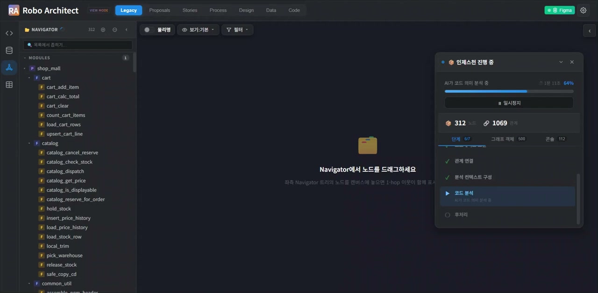Click the ingestion progress bar
Image resolution: width=598 pixels, height=293 pixels.
(509, 91)
